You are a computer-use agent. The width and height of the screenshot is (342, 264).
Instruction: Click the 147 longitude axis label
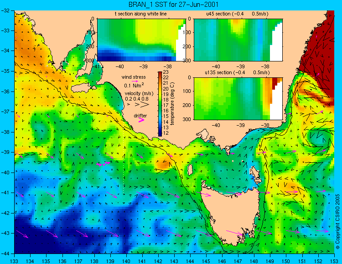238,261
